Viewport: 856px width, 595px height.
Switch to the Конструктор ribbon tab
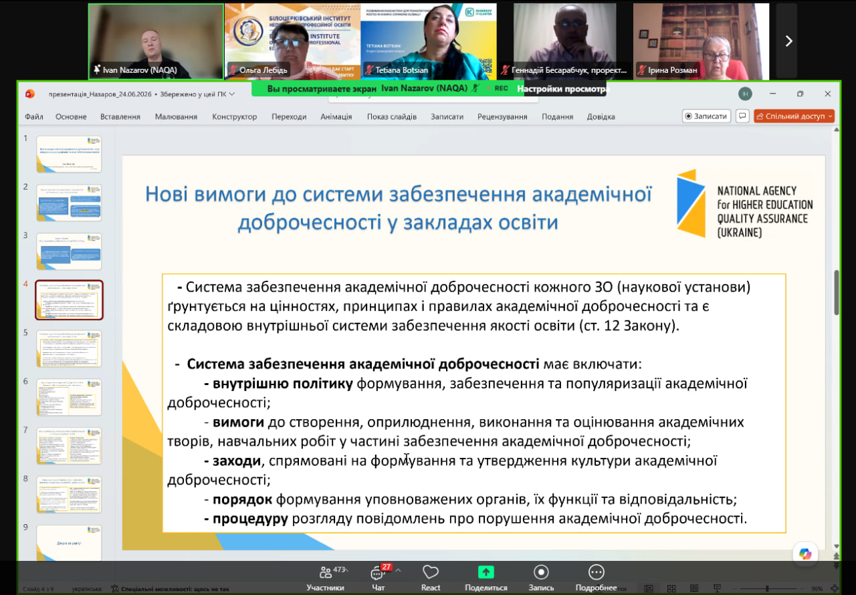coord(235,116)
